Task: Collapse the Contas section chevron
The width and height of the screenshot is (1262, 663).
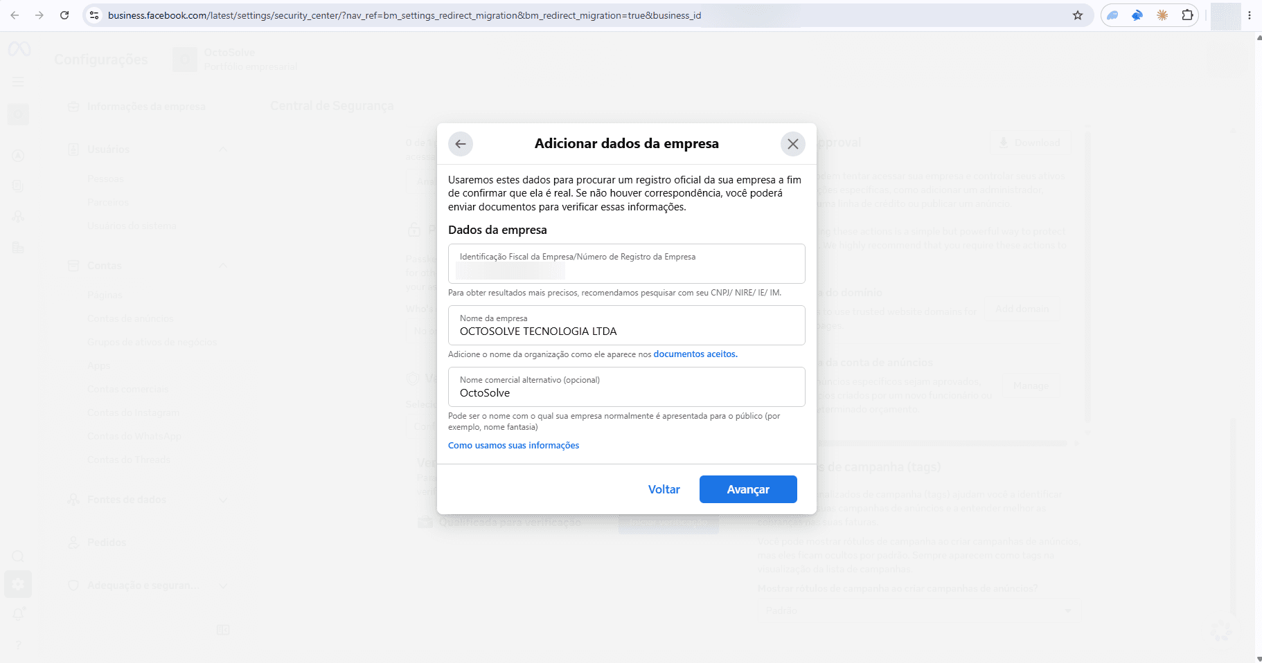Action: (223, 266)
